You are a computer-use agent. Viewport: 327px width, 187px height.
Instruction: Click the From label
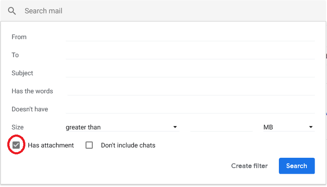[19, 37]
